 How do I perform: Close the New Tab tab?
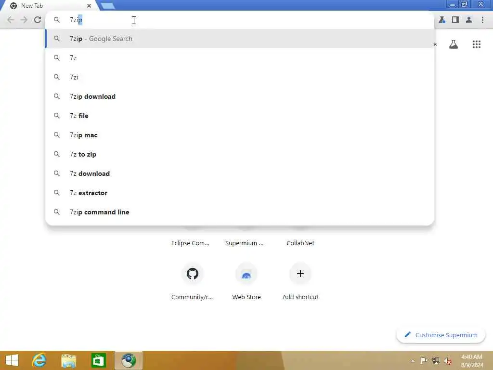[x=89, y=6]
